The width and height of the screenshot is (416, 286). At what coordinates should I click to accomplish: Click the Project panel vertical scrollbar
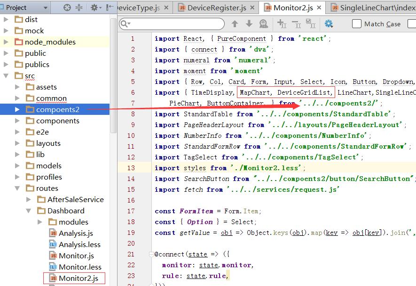point(113,75)
